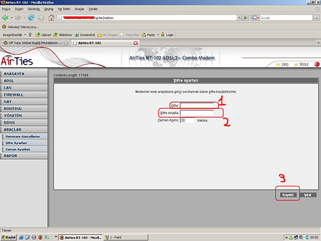Image resolution: width=321 pixels, height=241 pixels.
Task: Open the Google search engine selector
Action: [x=255, y=18]
